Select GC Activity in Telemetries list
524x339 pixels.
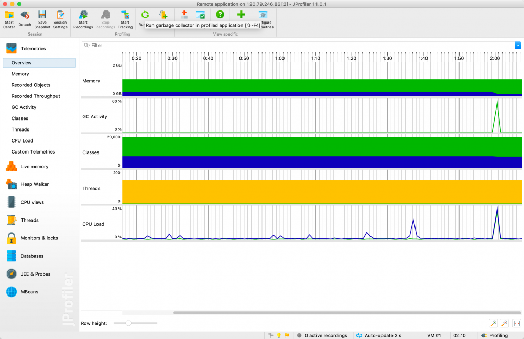24,107
